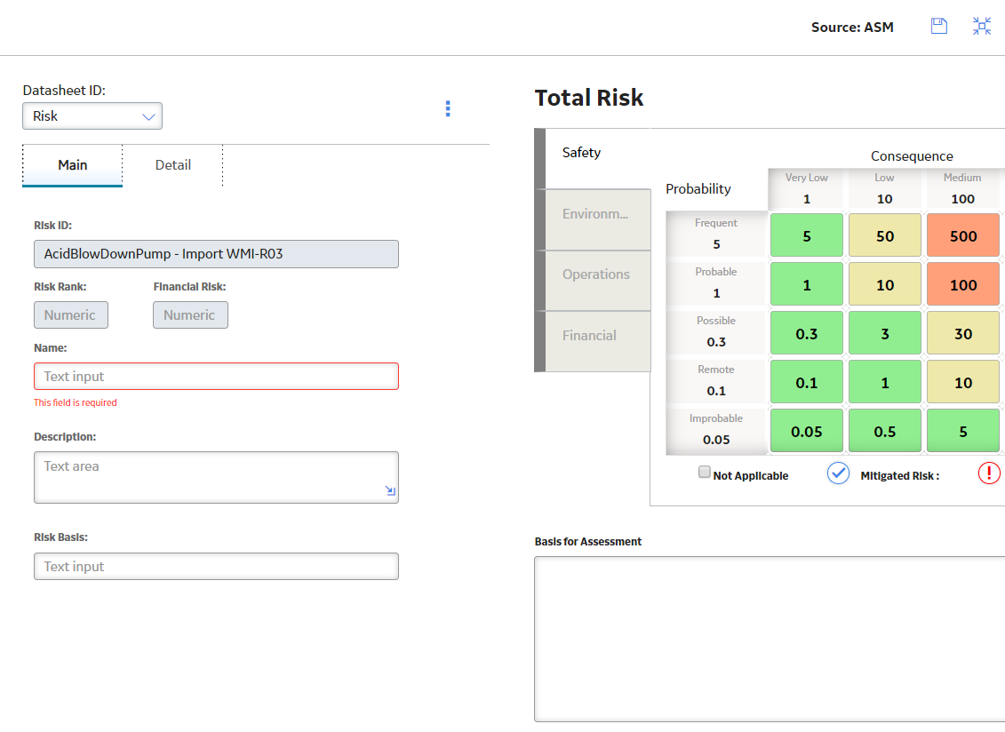Select the Possible/Low risk cell 3
The image size is (1005, 732).
click(884, 332)
